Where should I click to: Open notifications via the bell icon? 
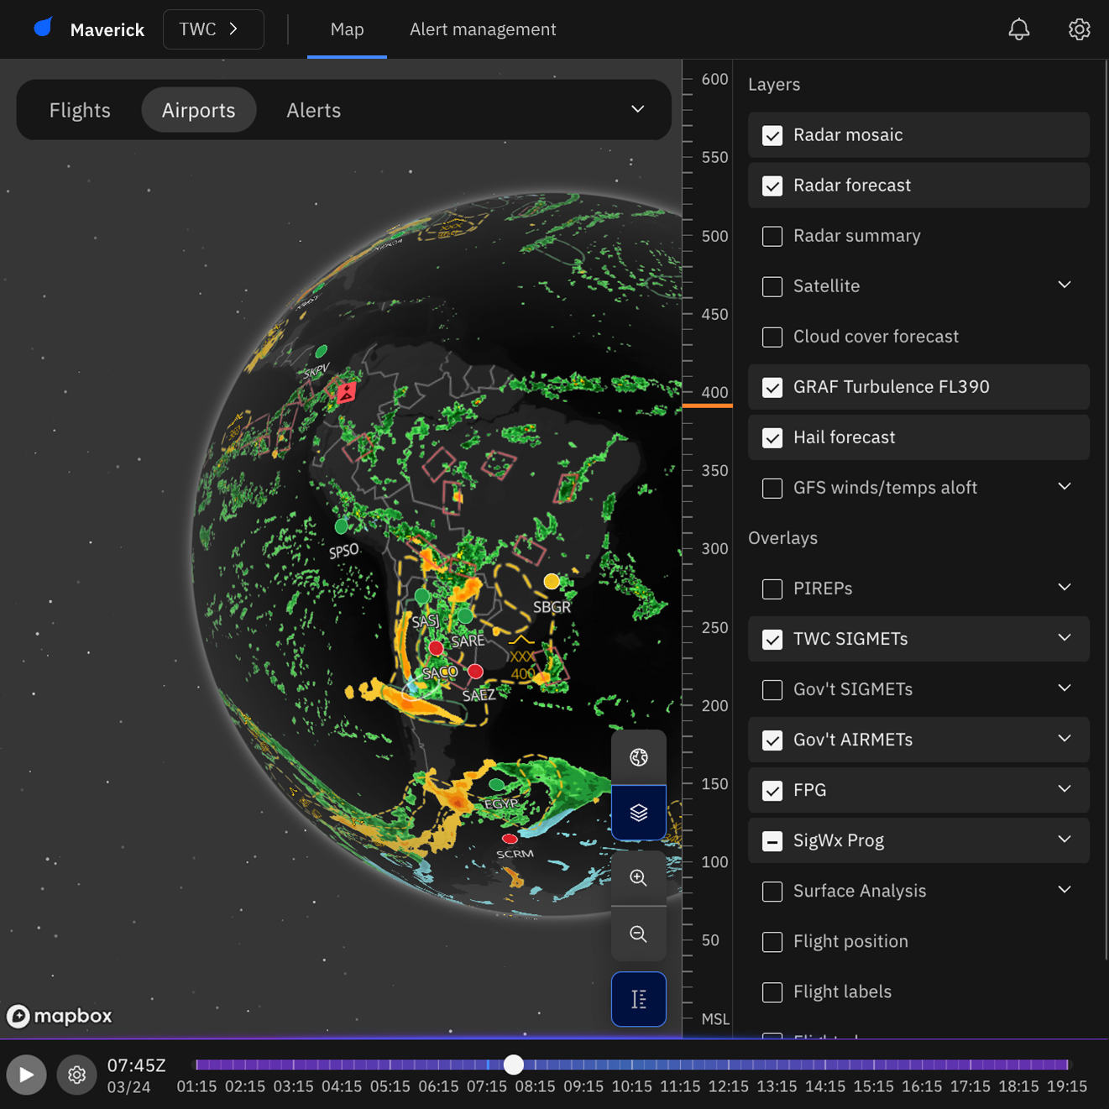point(1018,29)
